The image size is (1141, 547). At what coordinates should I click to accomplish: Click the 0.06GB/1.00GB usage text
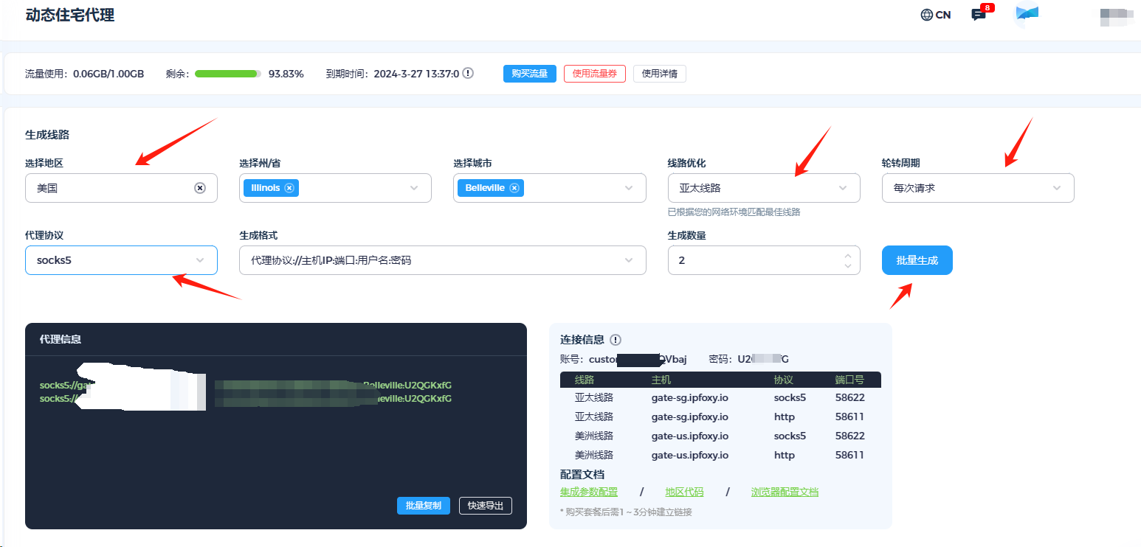click(108, 74)
